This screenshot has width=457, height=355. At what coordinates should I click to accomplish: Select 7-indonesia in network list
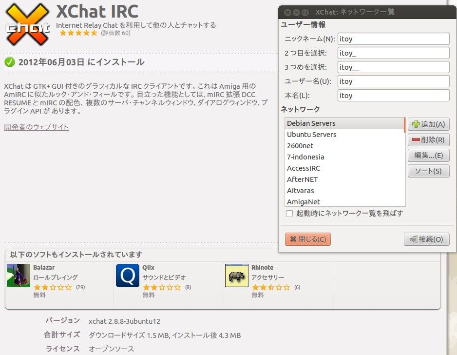pos(344,157)
